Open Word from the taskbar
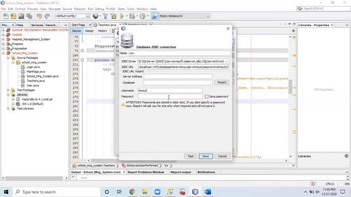The image size is (351, 197). [x=207, y=192]
